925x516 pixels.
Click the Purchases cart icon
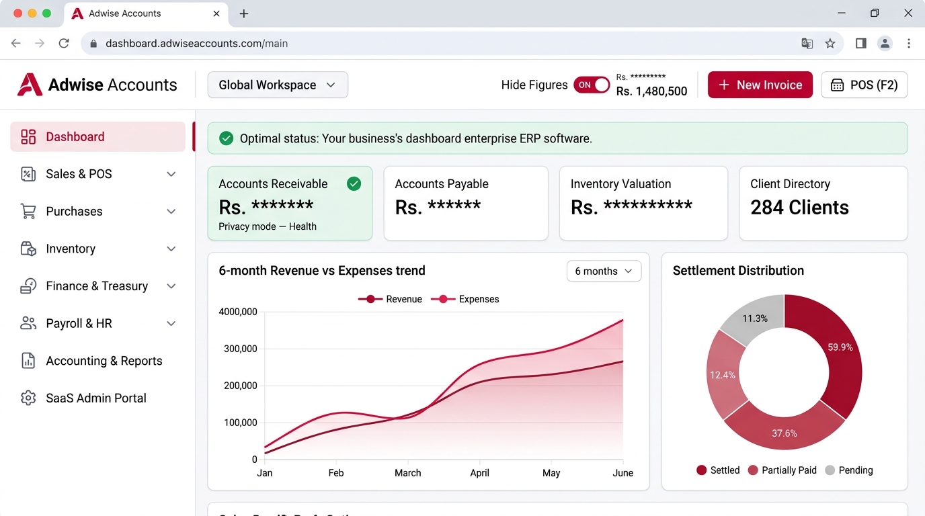coord(28,212)
